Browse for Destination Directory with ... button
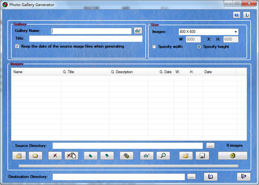This screenshot has height=185, width=259. 191,177
